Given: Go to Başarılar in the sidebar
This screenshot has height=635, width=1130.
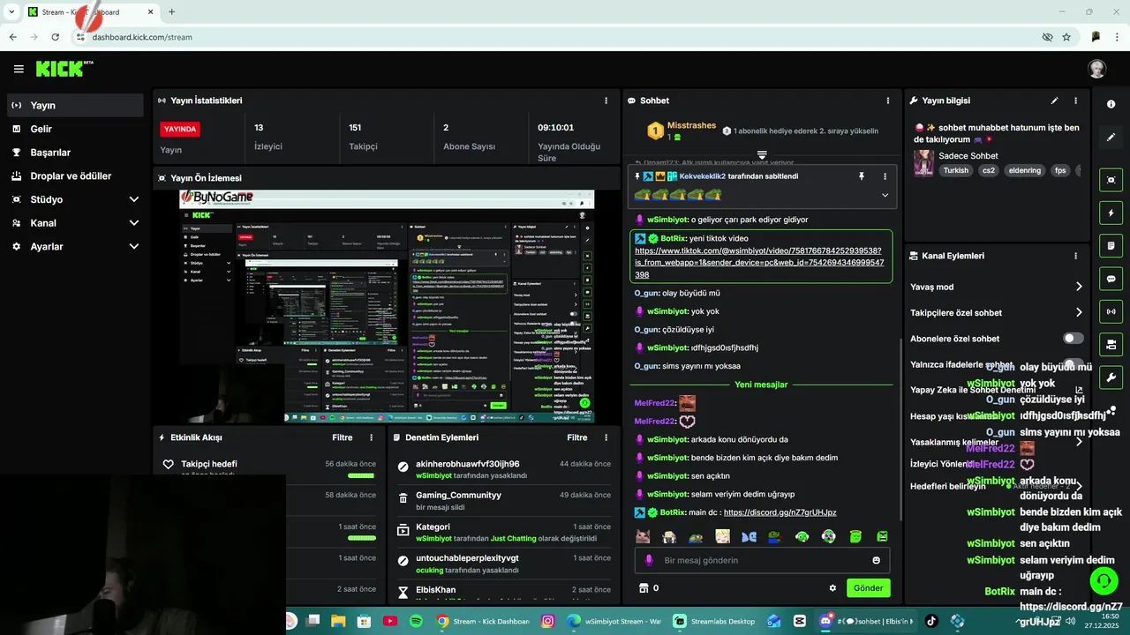Looking at the screenshot, I should click(x=75, y=153).
